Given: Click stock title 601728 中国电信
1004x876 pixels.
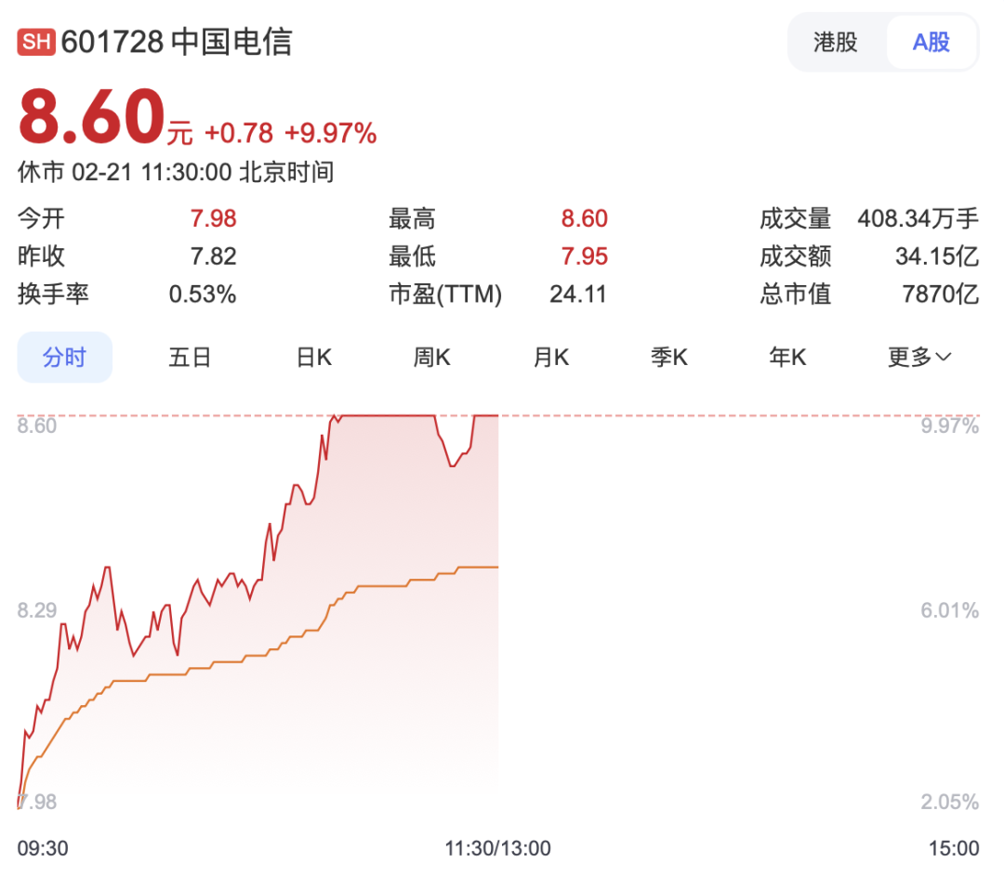Looking at the screenshot, I should [x=177, y=42].
